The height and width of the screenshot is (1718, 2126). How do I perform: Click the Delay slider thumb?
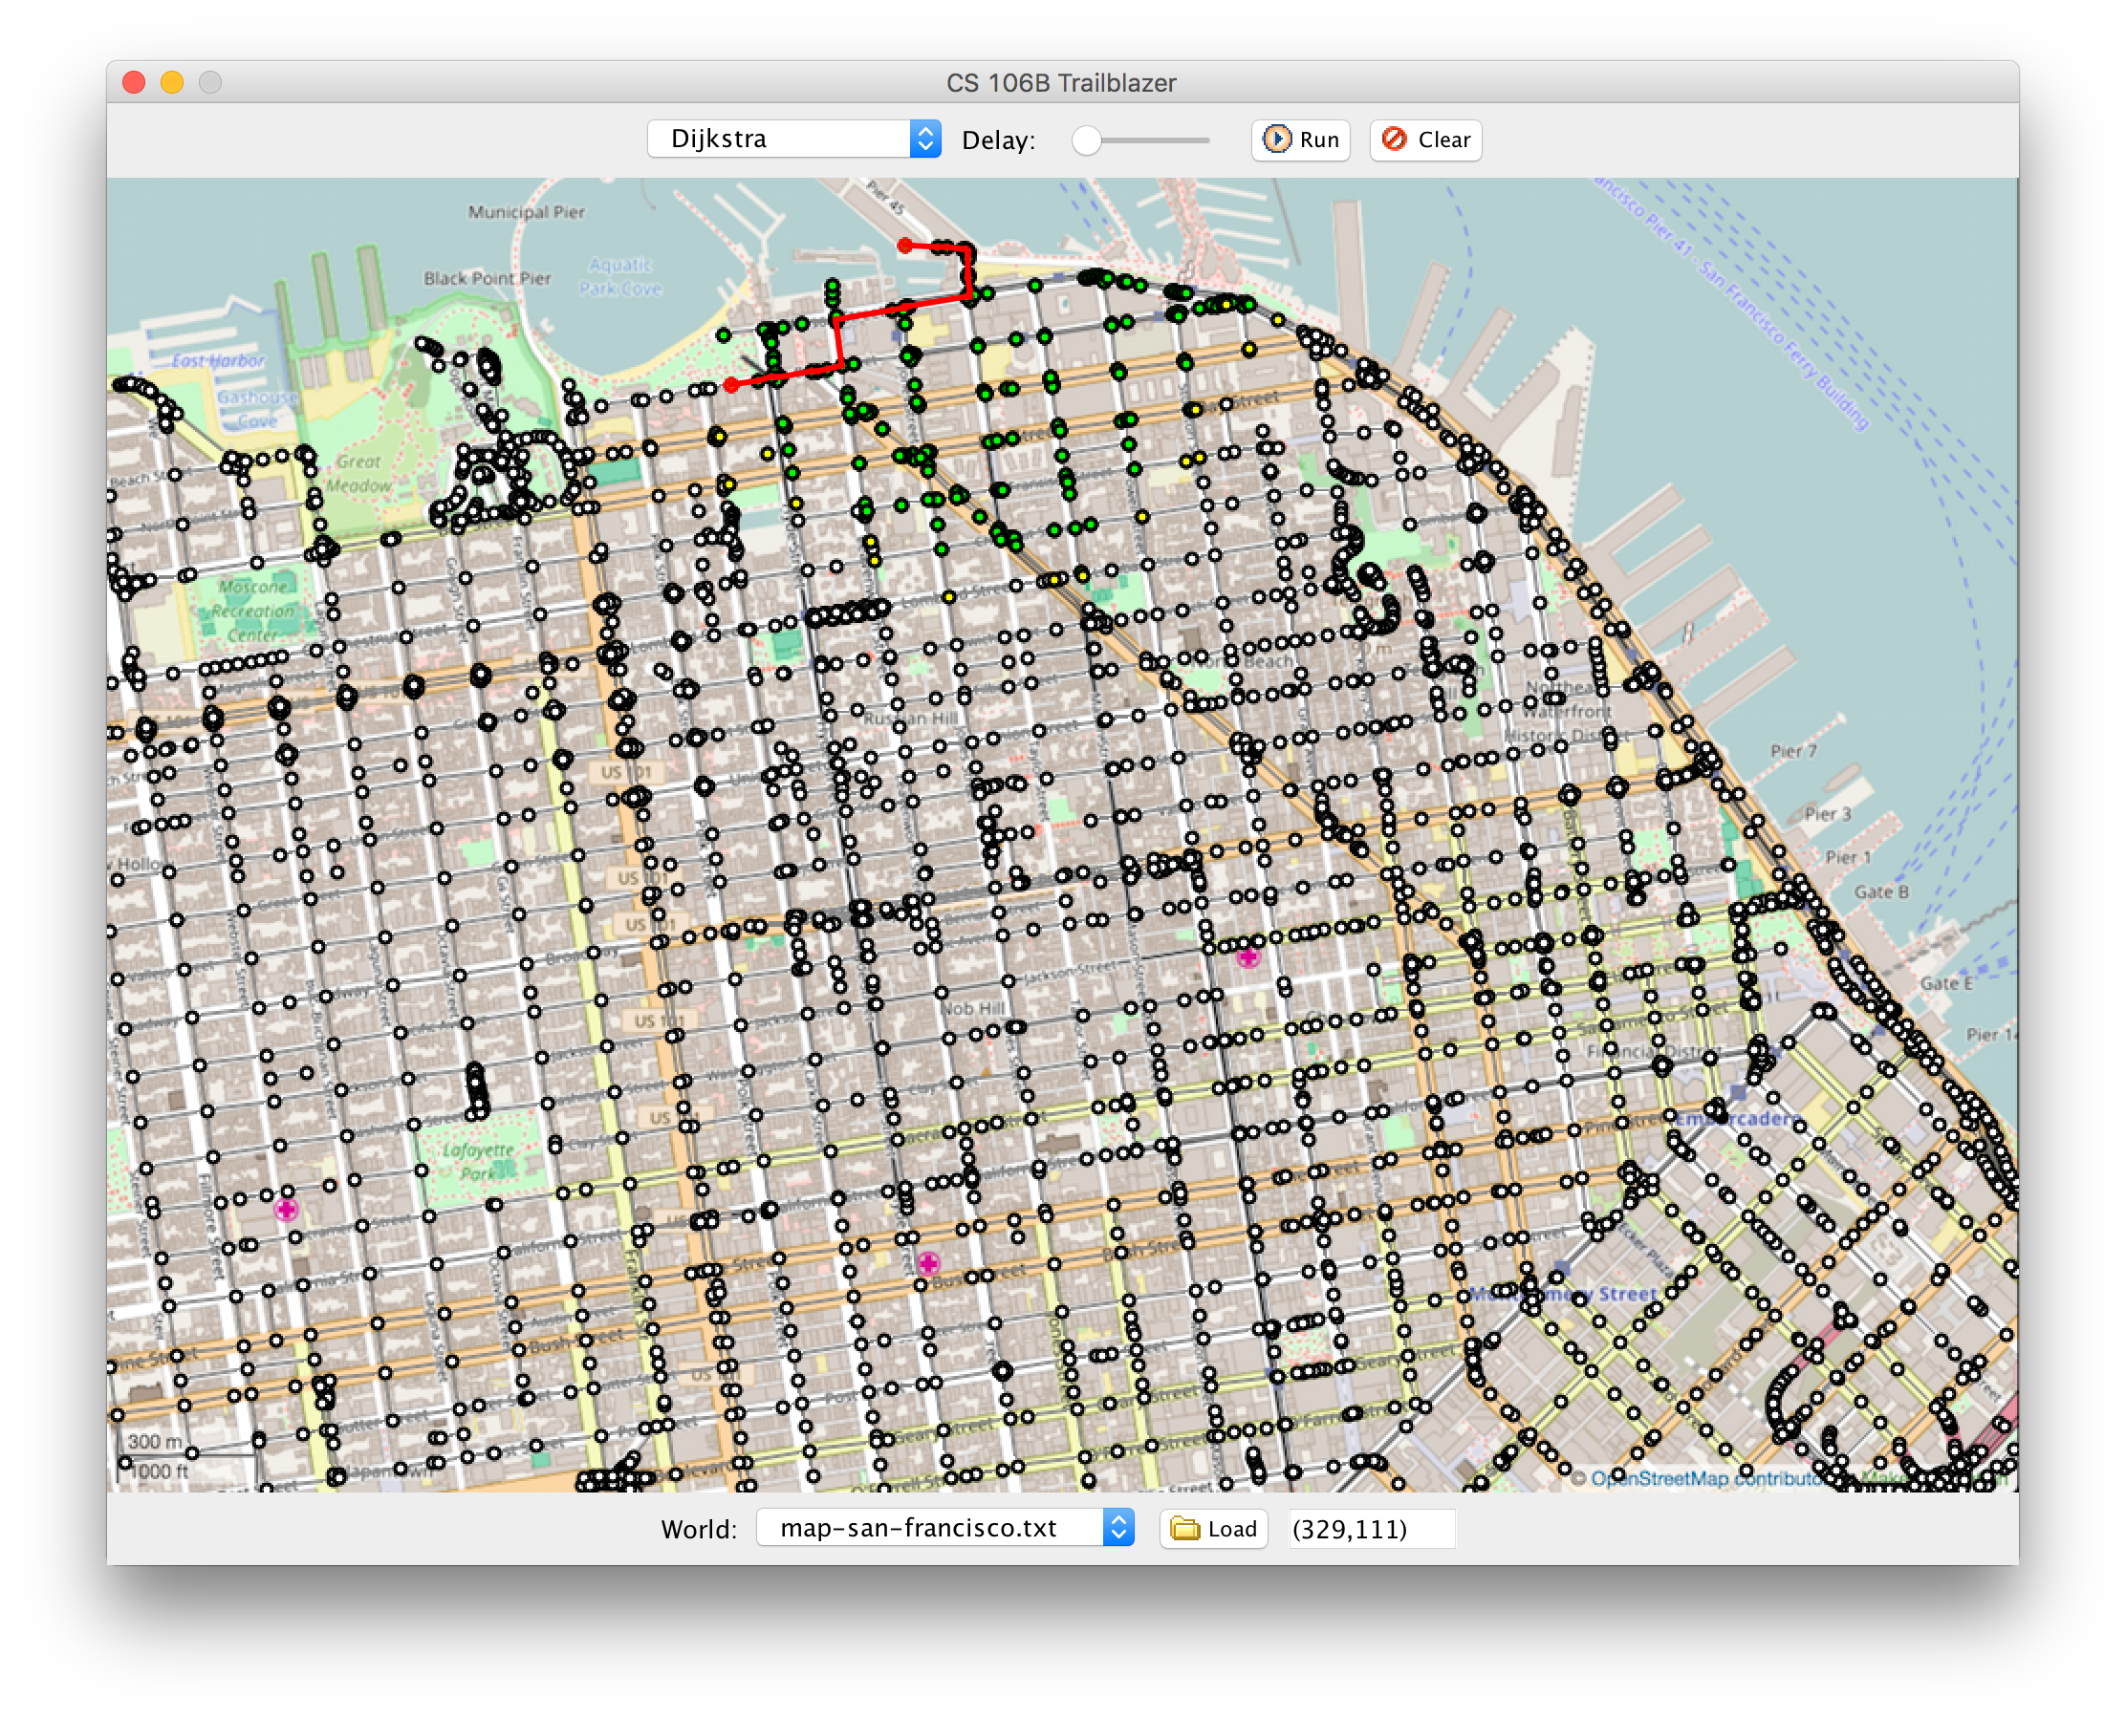pos(1086,140)
